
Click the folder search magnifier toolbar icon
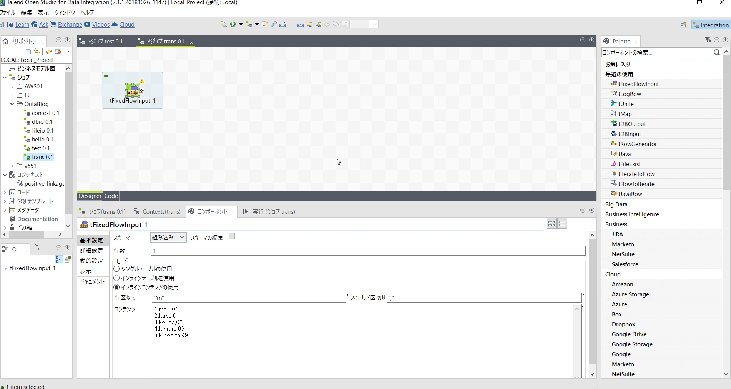(223, 24)
